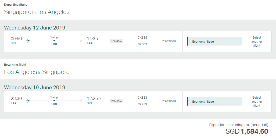Click the SGD 1,584.60 total fare

click(x=247, y=132)
